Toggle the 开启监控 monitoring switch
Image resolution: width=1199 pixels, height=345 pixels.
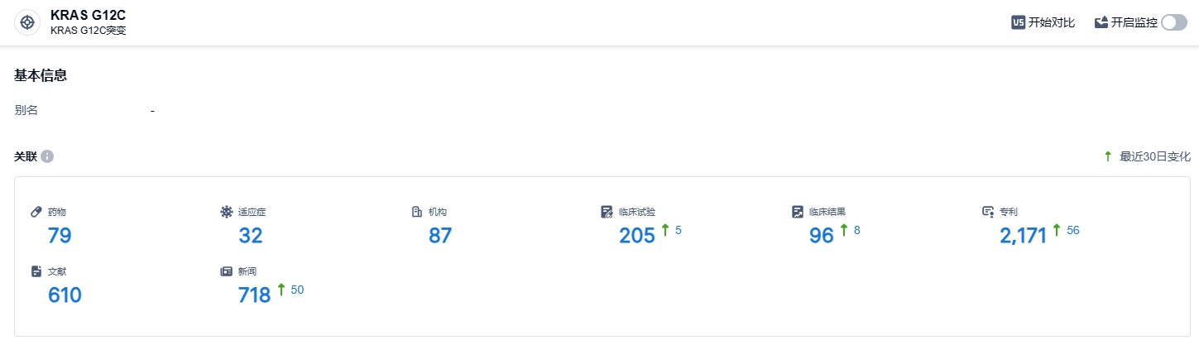click(x=1173, y=22)
